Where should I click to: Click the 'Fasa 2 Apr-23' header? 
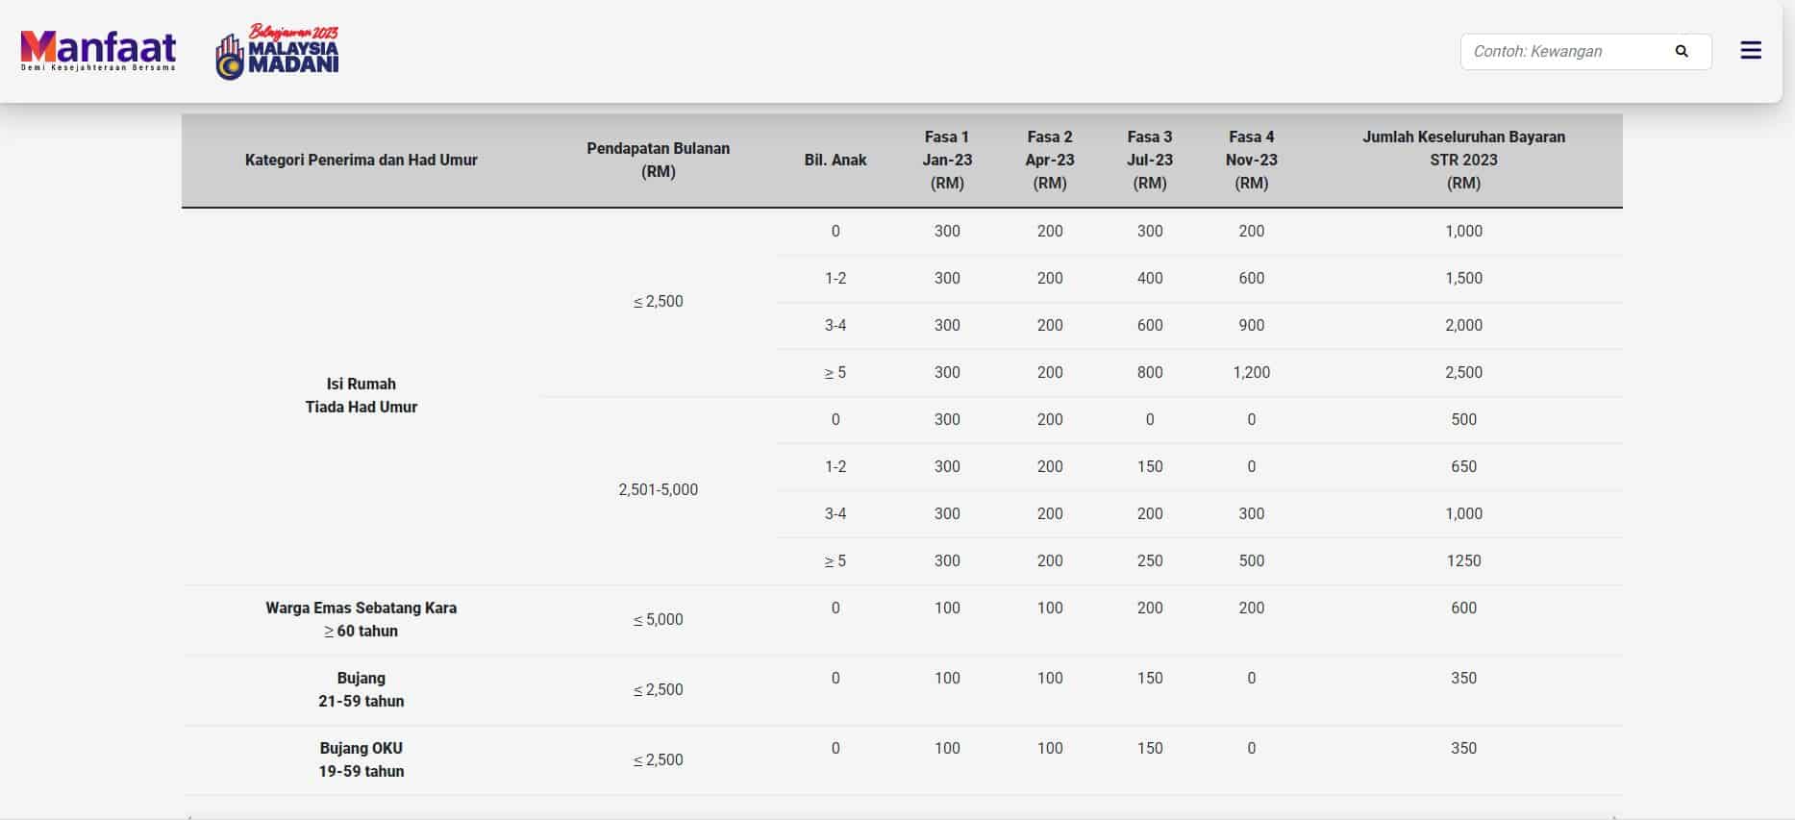point(1050,160)
